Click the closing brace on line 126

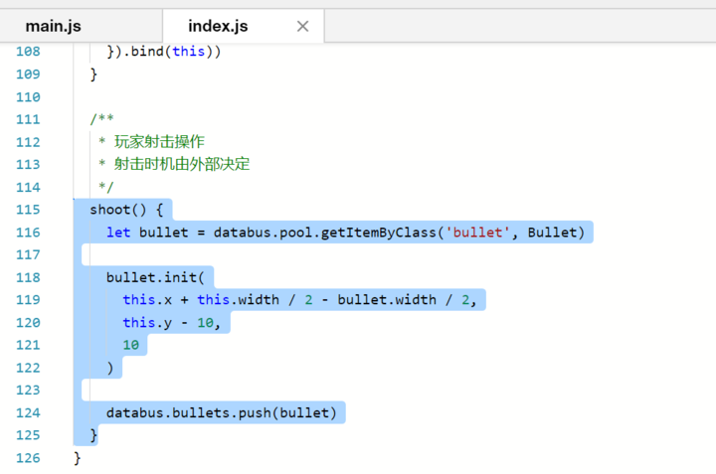click(78, 457)
